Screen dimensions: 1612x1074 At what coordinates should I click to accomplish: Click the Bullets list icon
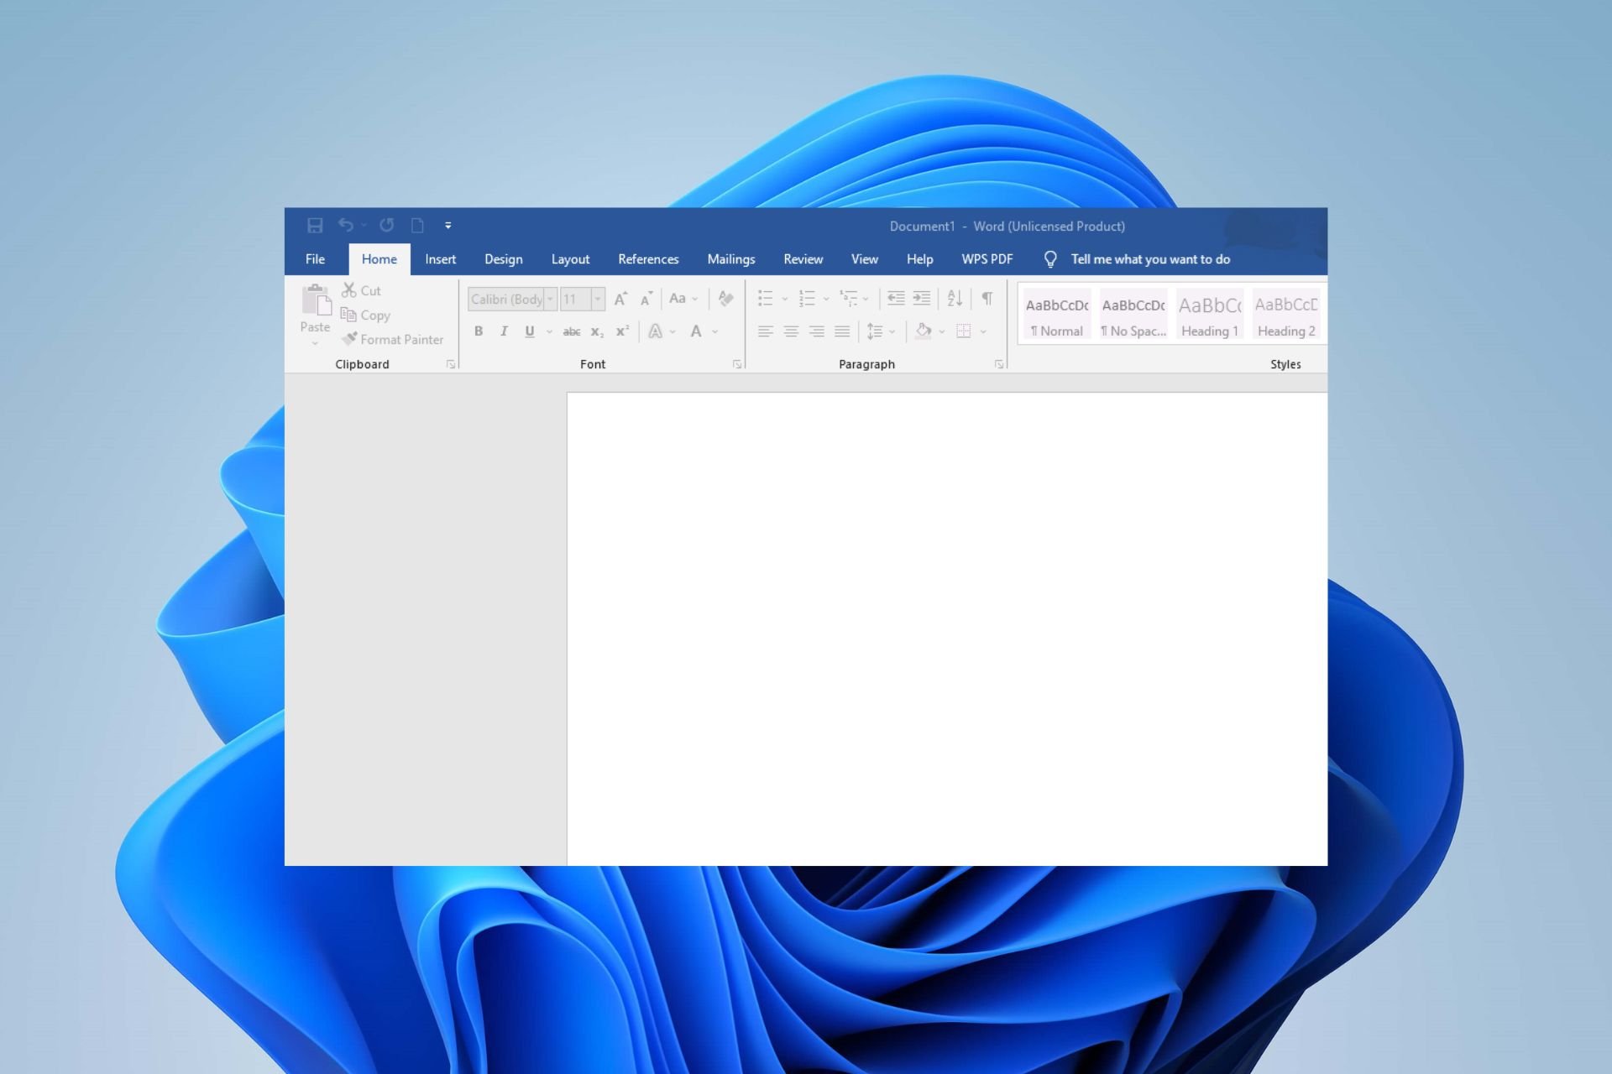764,297
